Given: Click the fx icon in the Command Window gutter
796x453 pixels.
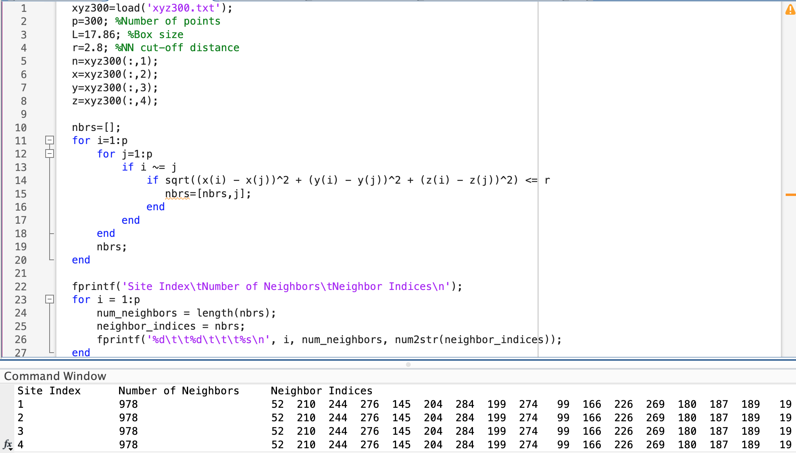Looking at the screenshot, I should pos(8,445).
